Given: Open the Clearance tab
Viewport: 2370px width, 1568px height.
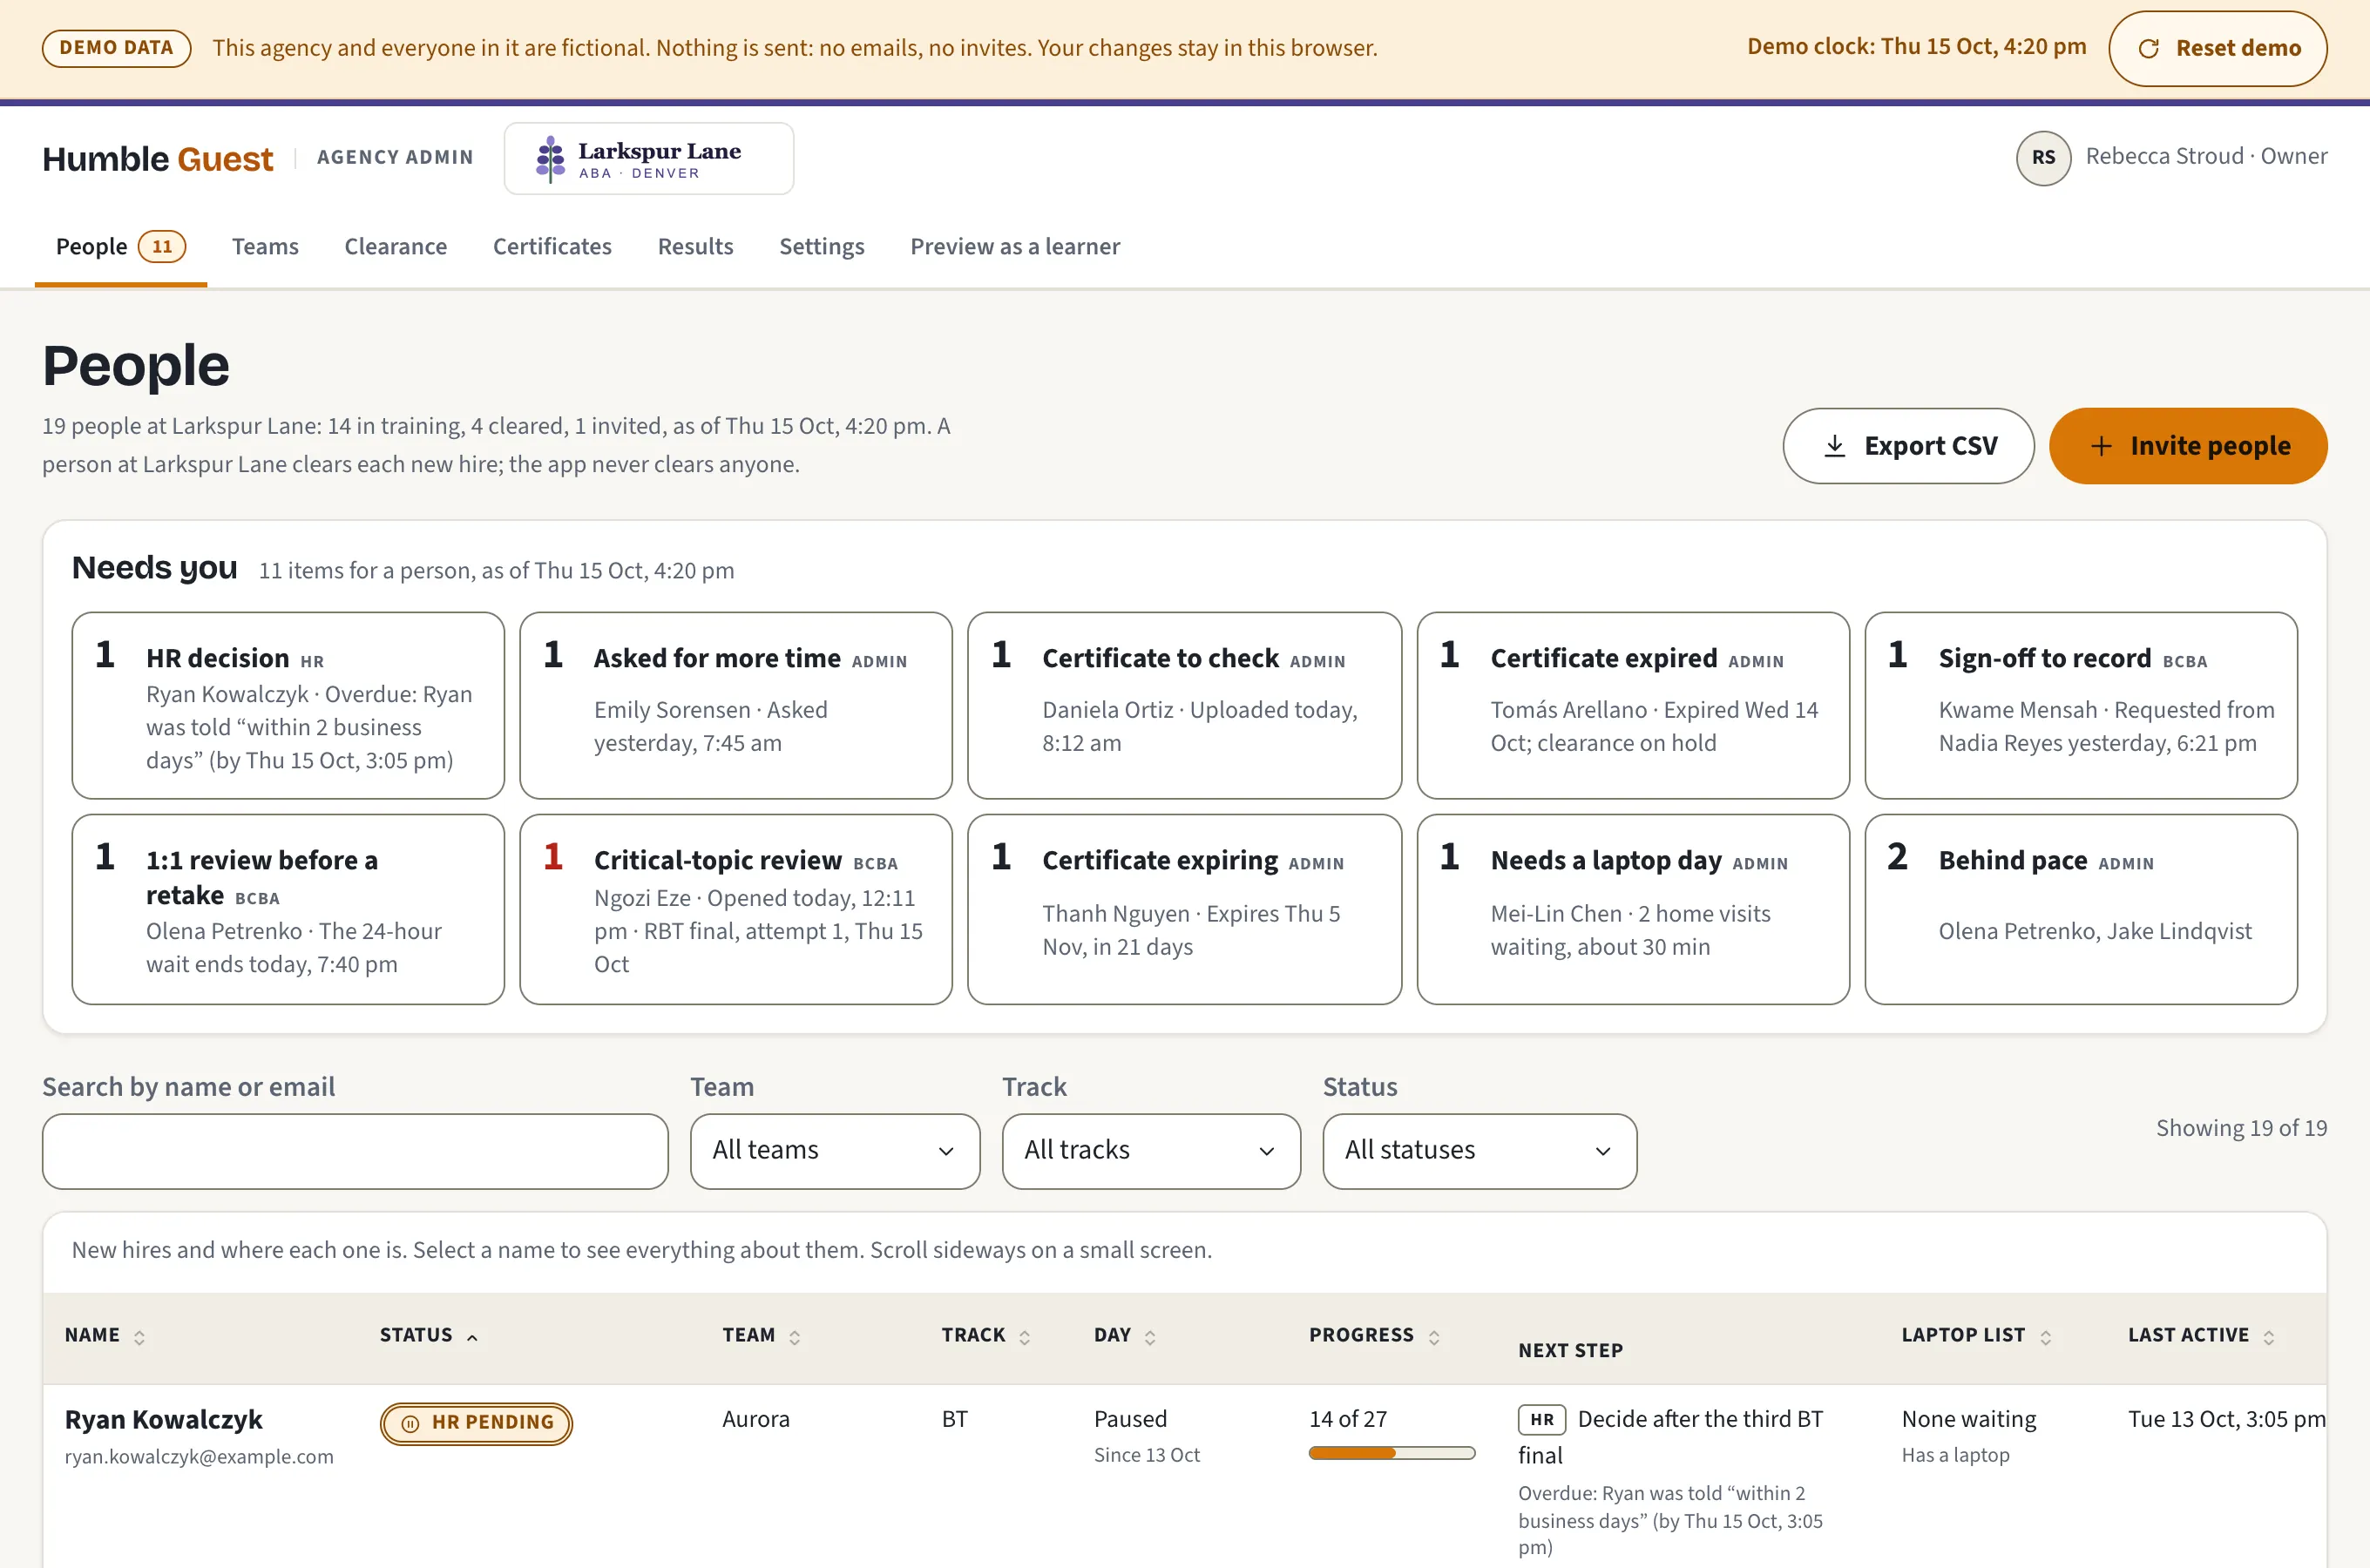Looking at the screenshot, I should pyautogui.click(x=395, y=247).
